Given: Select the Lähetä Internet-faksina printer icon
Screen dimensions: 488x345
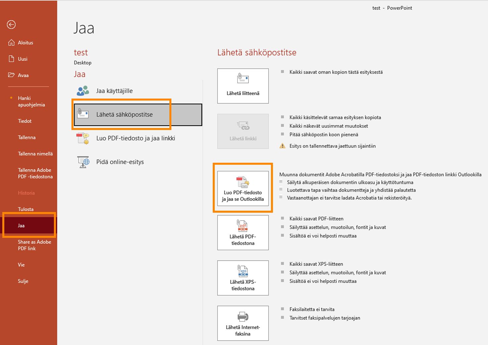Looking at the screenshot, I should pos(243,317).
